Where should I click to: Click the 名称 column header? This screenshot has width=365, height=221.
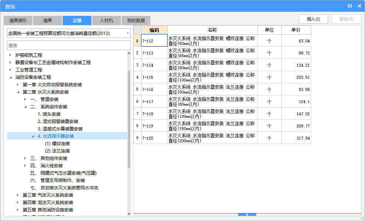pos(212,30)
